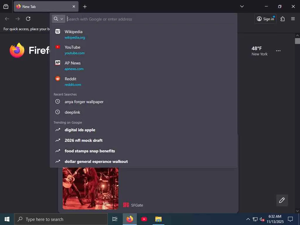Open the Windows notification center
The width and height of the screenshot is (300, 225).
click(x=290, y=219)
